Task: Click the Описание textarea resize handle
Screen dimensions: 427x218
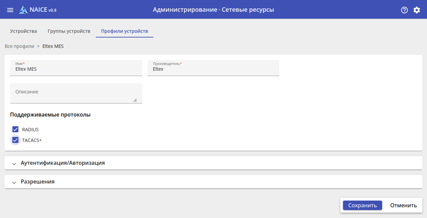Action: coord(135,100)
